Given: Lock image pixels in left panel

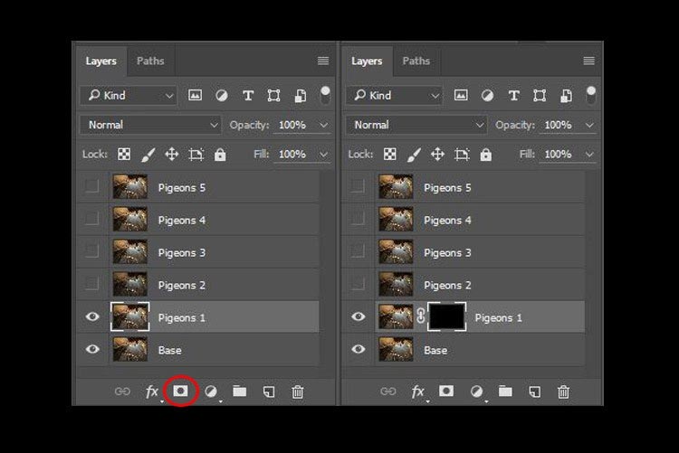Looking at the screenshot, I should (148, 155).
